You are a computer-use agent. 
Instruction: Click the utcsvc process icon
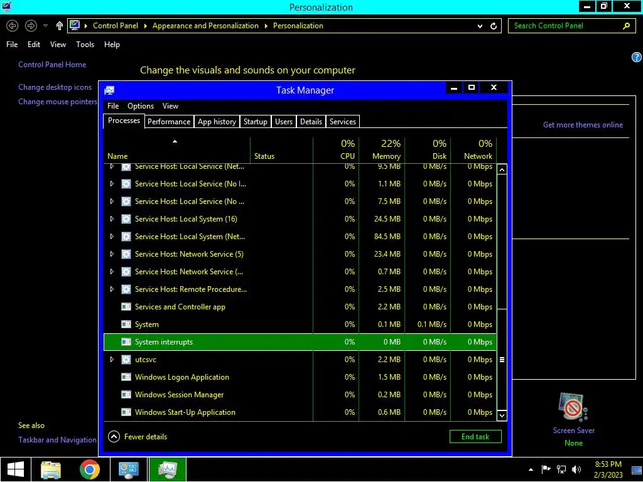pyautogui.click(x=126, y=360)
